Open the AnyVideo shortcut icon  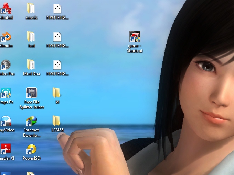6,121
